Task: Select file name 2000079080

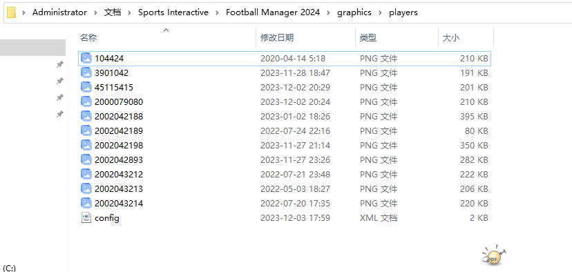Action: 119,102
